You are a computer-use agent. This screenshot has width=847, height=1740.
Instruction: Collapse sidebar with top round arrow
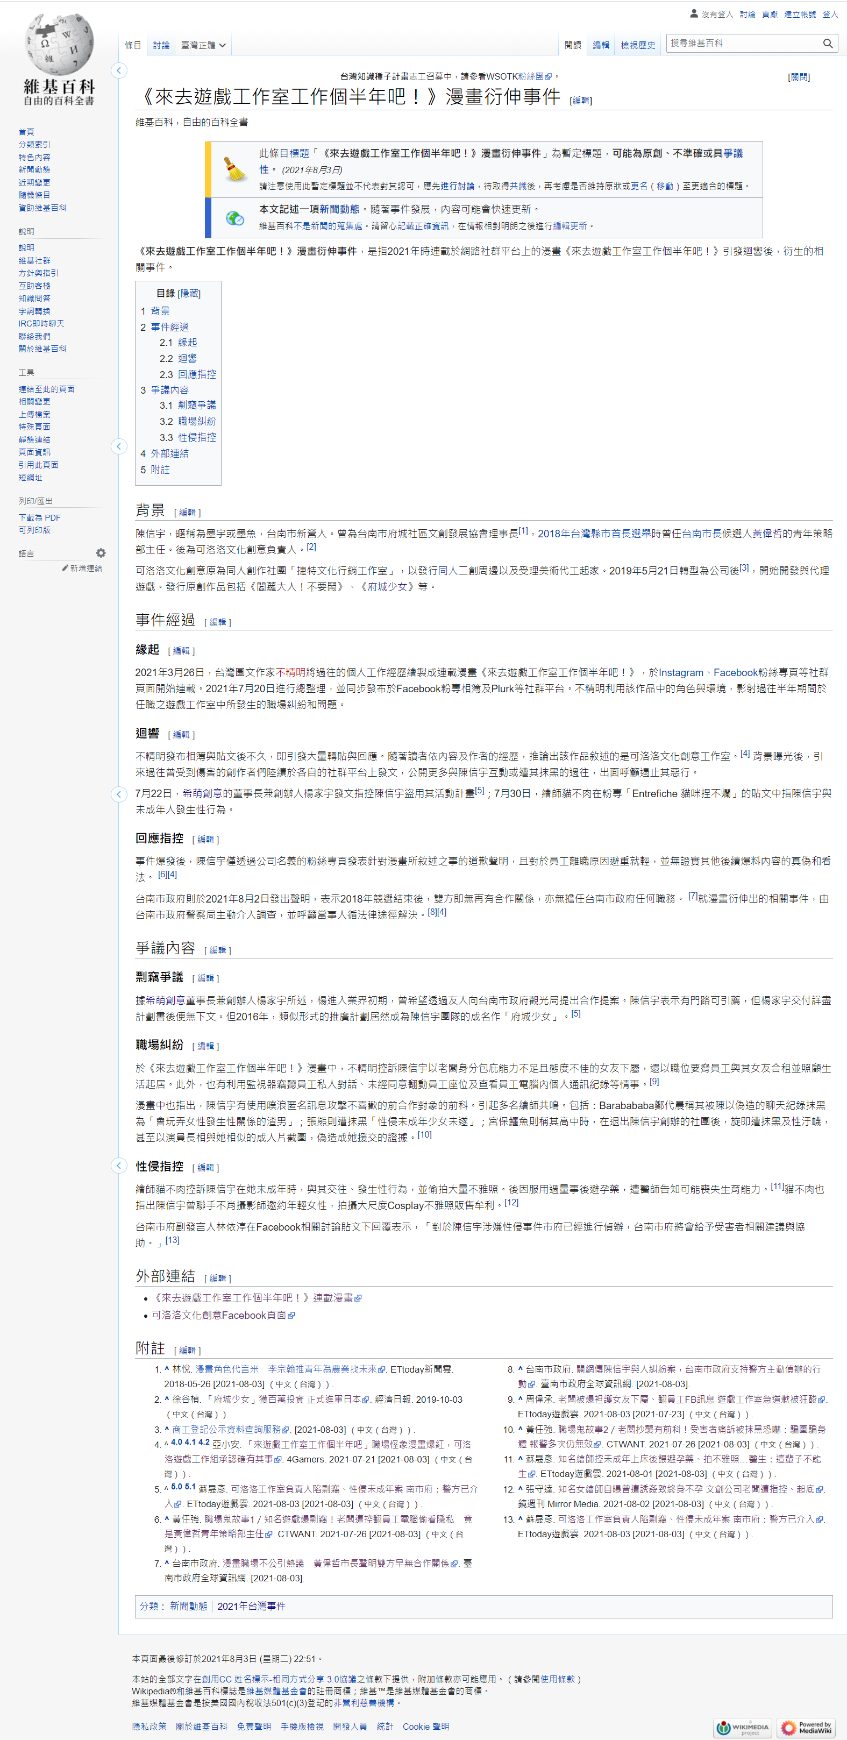click(x=119, y=70)
